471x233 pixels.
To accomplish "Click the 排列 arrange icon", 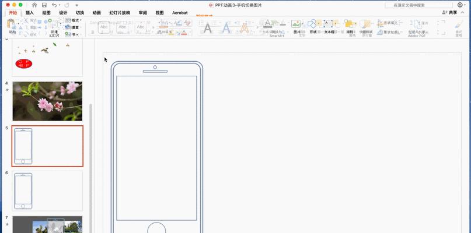I will 350,24.
